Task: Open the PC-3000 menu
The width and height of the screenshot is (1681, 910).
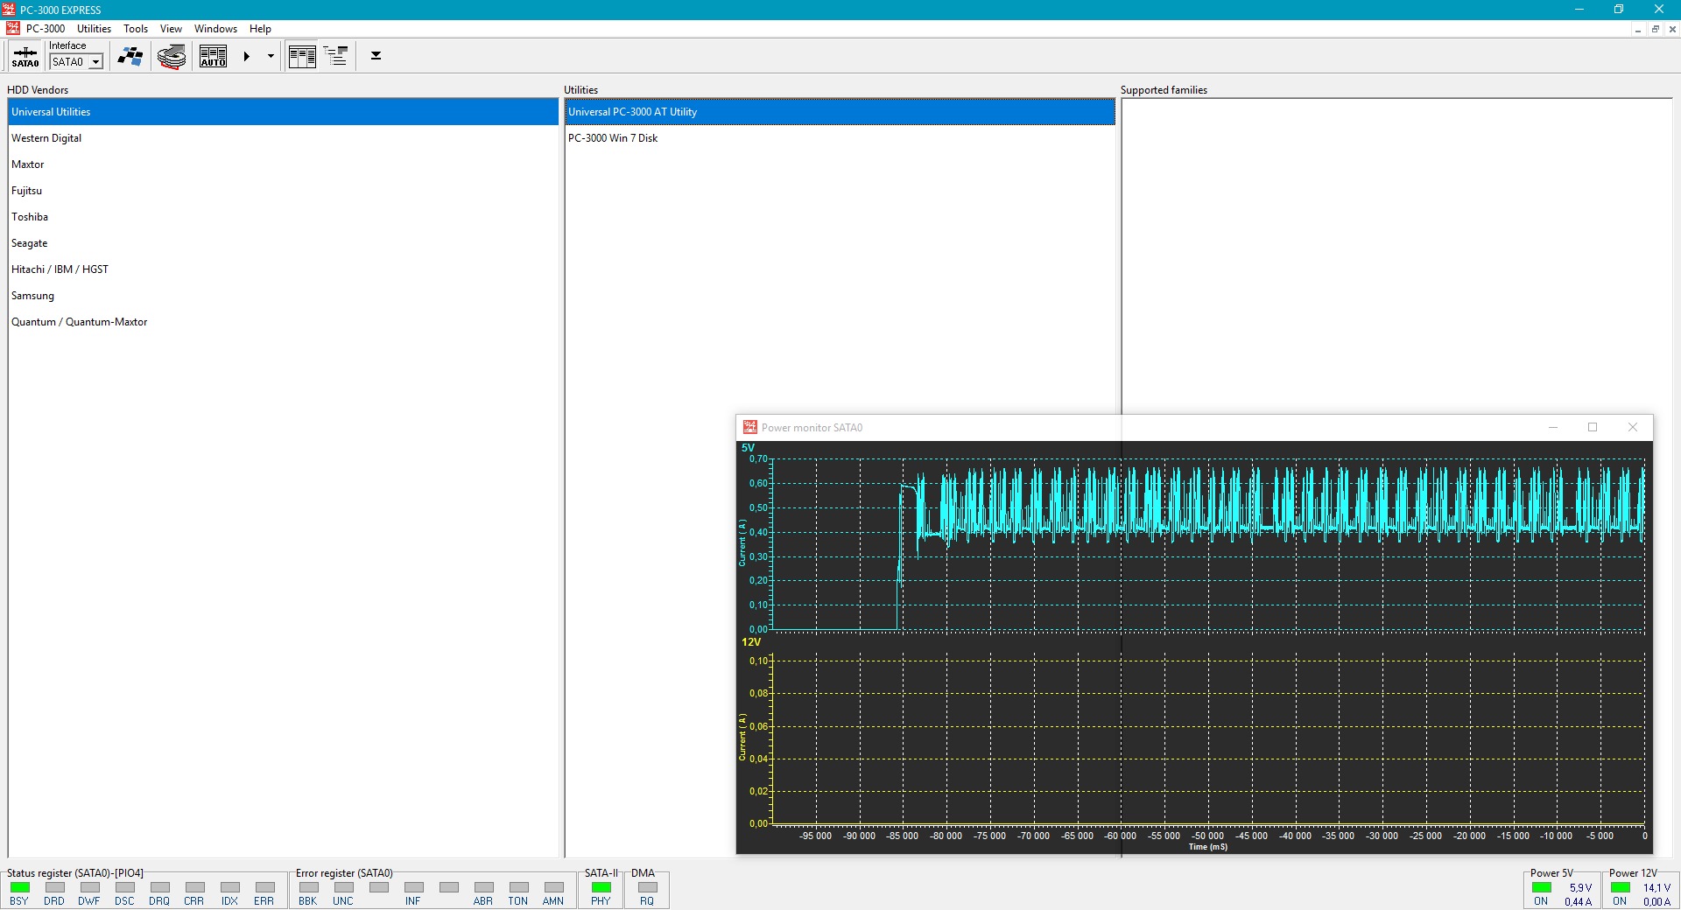Action: tap(46, 29)
